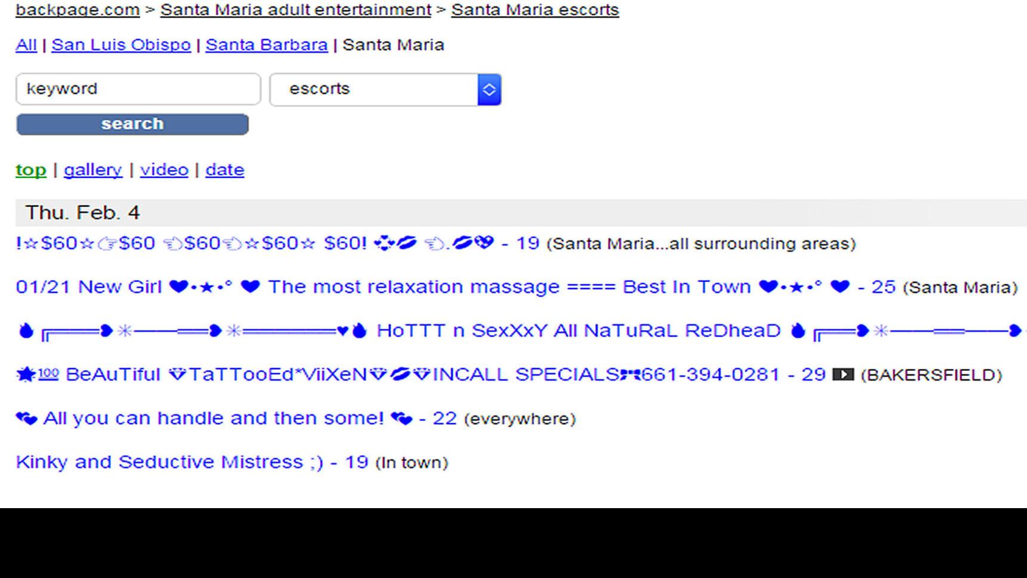Open All you can handle listing
Viewport: 1027px width, 578px height.
coord(236,418)
